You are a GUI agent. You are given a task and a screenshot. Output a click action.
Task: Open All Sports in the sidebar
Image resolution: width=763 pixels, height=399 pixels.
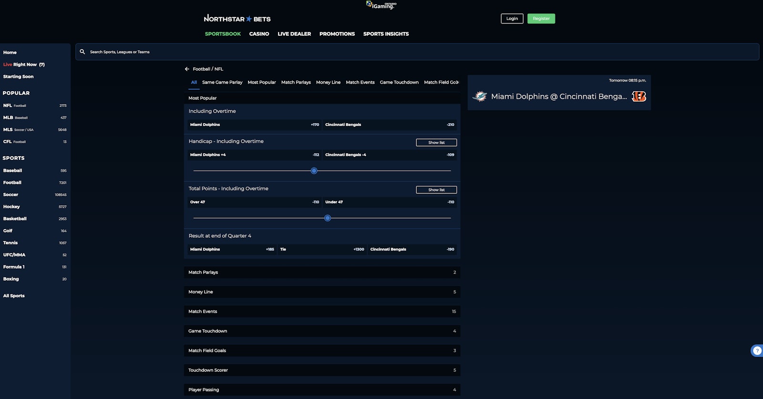pyautogui.click(x=14, y=296)
